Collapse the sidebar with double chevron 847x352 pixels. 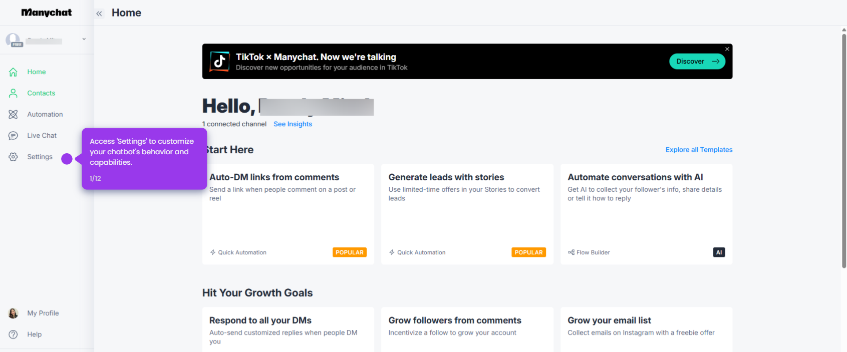[99, 14]
